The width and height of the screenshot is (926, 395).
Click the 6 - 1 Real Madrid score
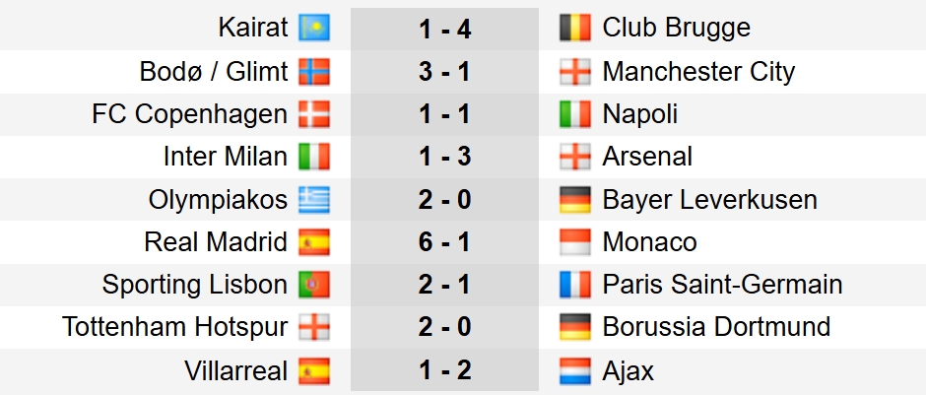point(444,242)
